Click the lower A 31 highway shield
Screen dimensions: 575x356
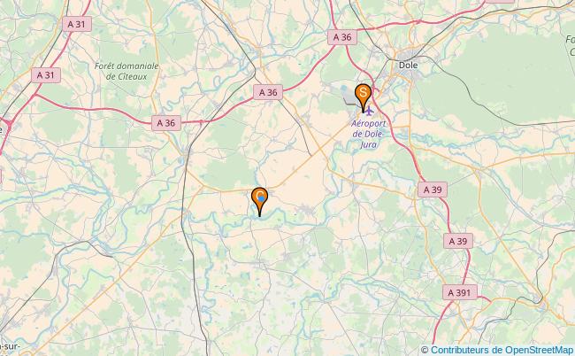[46, 75]
